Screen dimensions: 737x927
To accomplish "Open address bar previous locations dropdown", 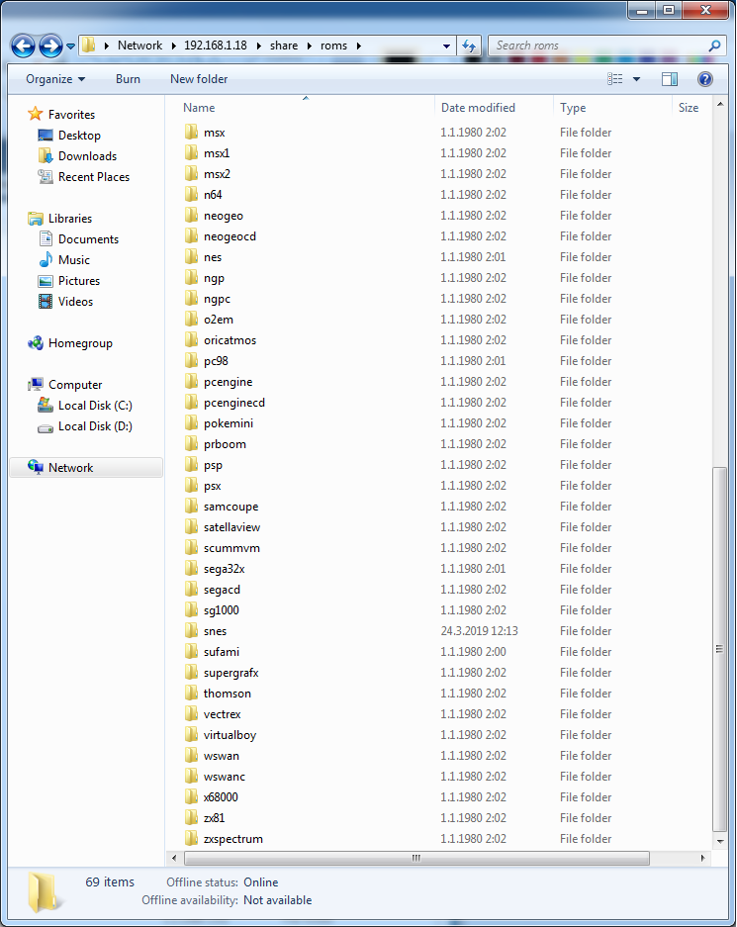I will coord(446,46).
